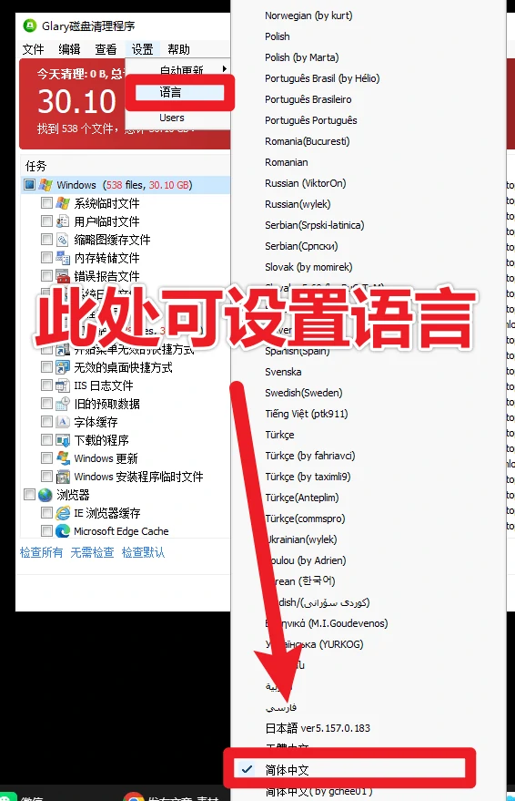The width and height of the screenshot is (515, 801).
Task: Click the 旧的预取数据 icon
Action: pos(63,404)
